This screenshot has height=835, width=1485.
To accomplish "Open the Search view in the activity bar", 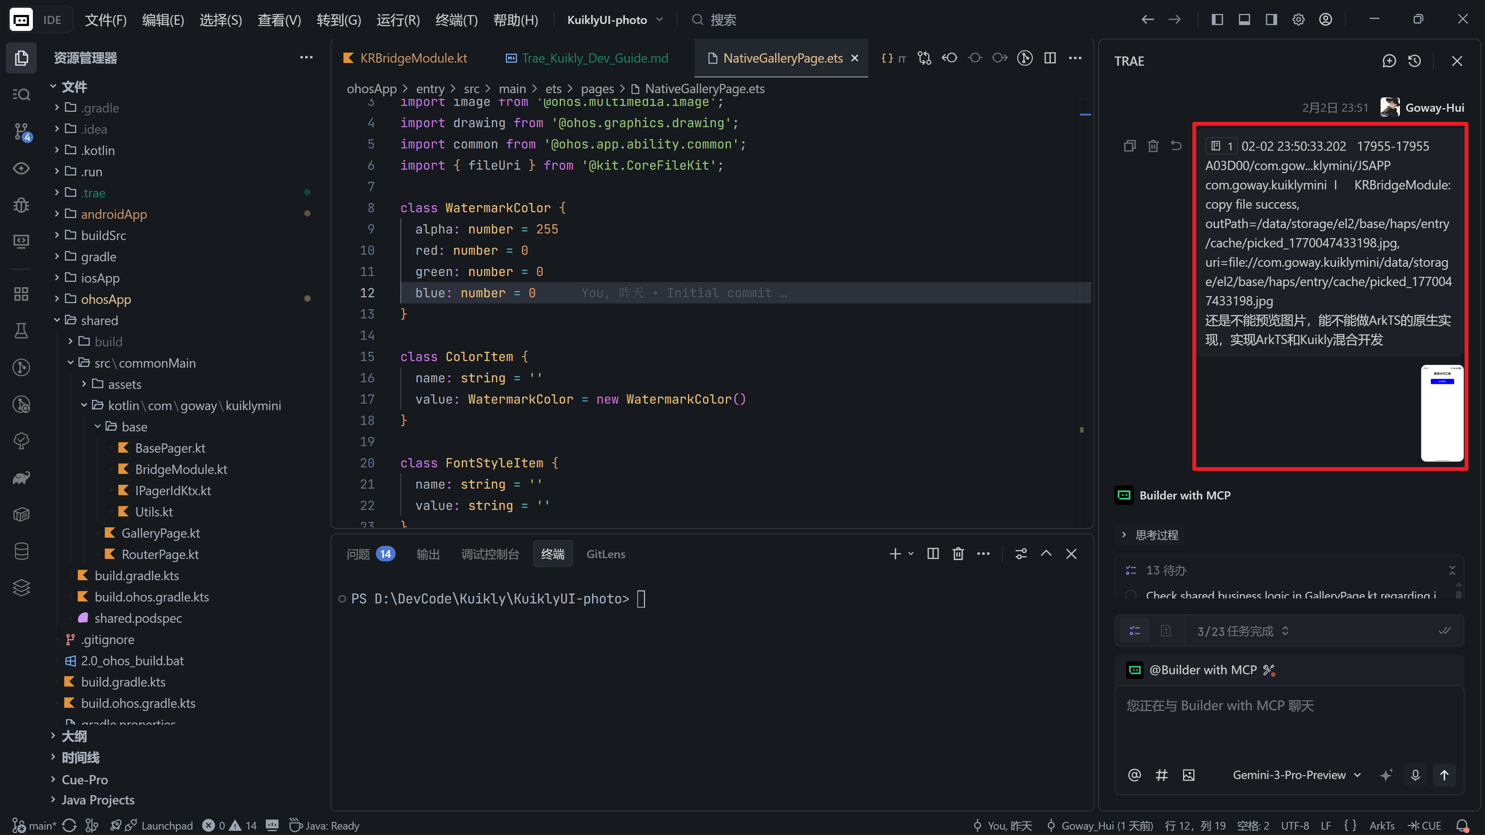I will pyautogui.click(x=21, y=94).
